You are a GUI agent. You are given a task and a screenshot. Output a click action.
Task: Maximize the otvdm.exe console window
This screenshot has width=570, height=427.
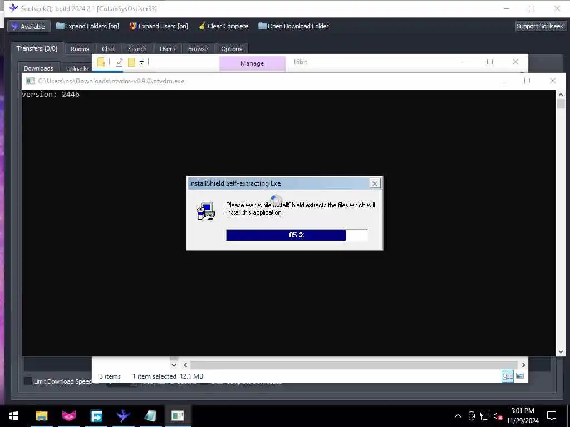click(x=527, y=81)
